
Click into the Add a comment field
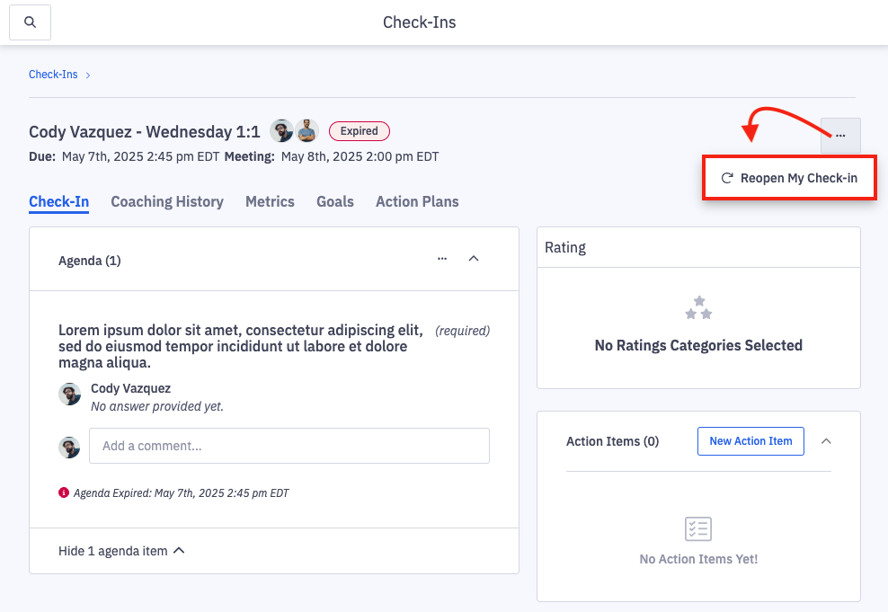pos(289,446)
